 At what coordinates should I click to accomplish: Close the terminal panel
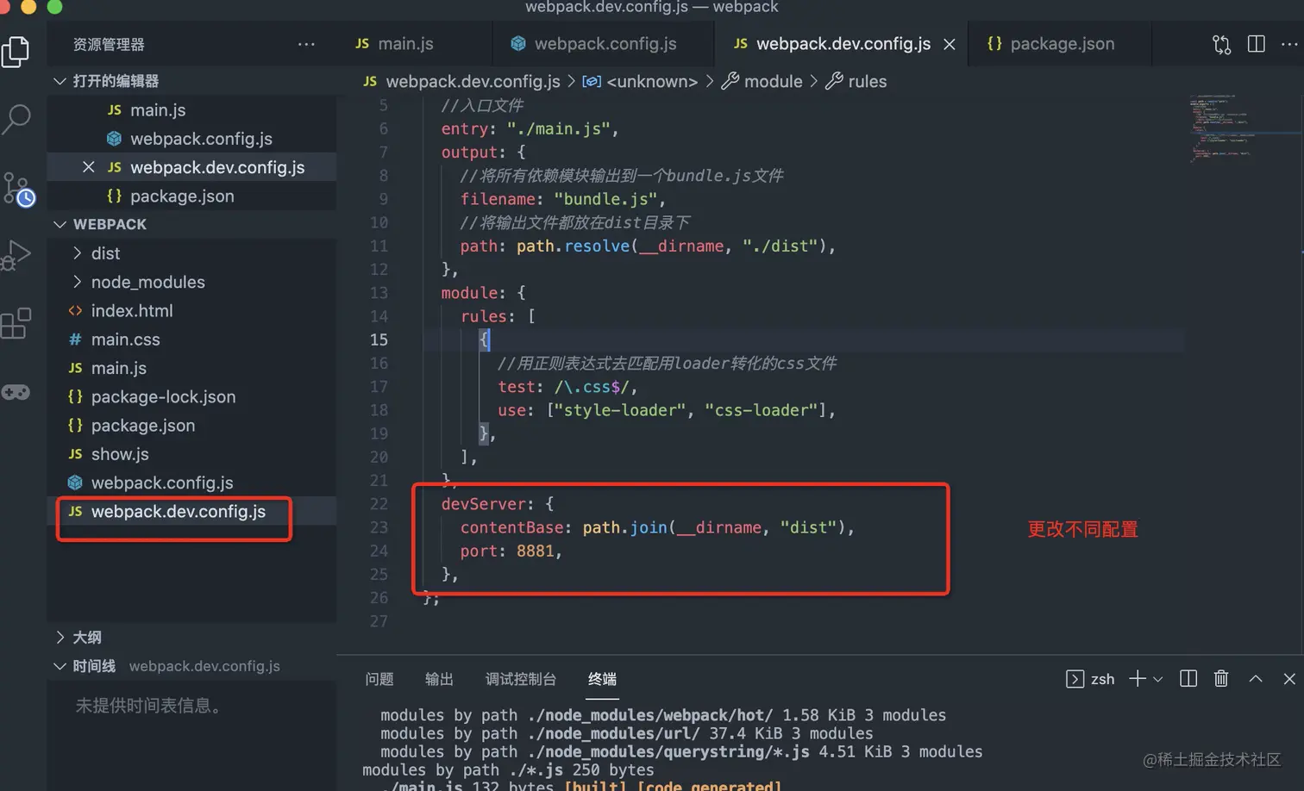click(1289, 679)
